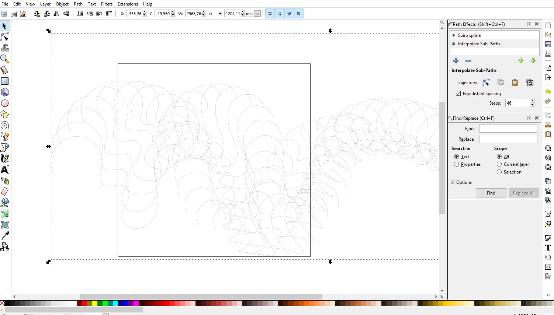Increase Steps value with up arrow
The width and height of the screenshot is (554, 315).
(x=533, y=101)
